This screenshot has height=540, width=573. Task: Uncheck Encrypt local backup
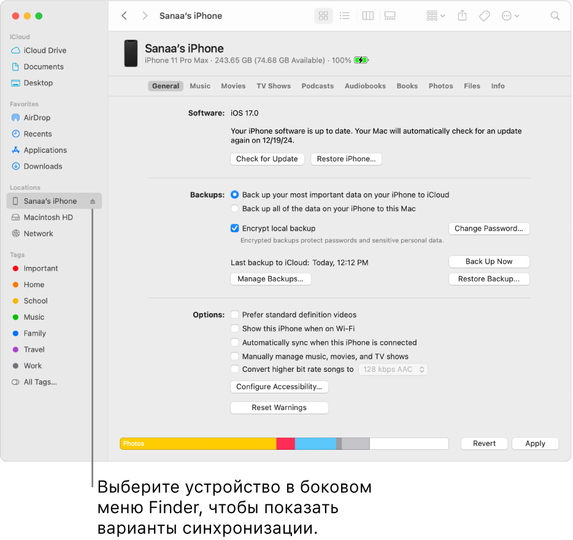[x=234, y=228]
